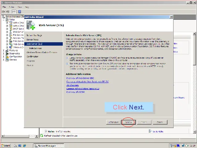Open Overview of Available Role Services link

(x=87, y=81)
